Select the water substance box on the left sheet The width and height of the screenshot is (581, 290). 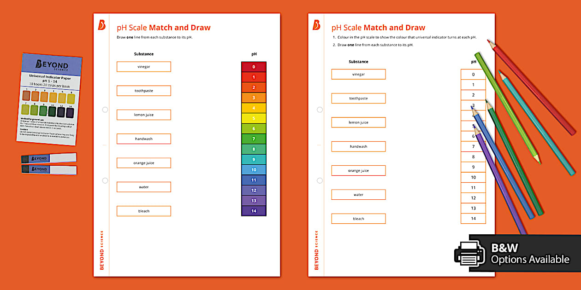pyautogui.click(x=143, y=186)
